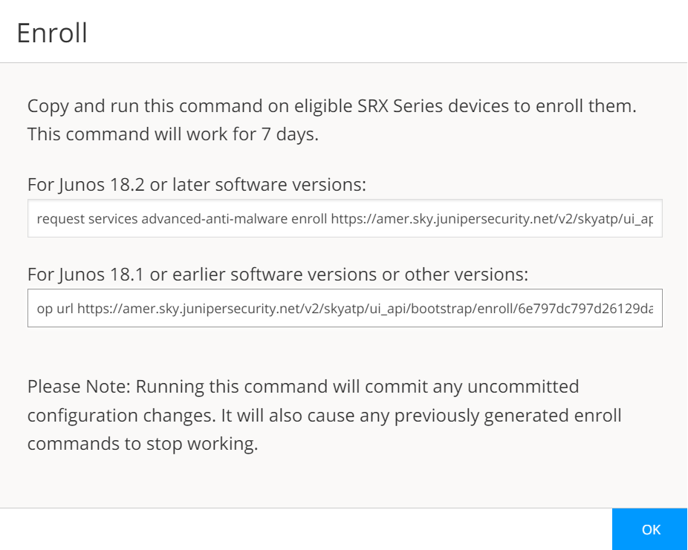Click the "For Junos 18.2 or later" label
The image size is (688, 550).
pyautogui.click(x=197, y=185)
